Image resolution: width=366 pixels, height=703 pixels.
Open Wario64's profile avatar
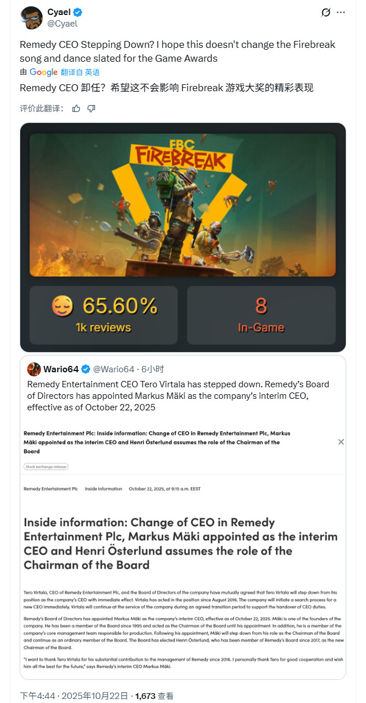[33, 369]
